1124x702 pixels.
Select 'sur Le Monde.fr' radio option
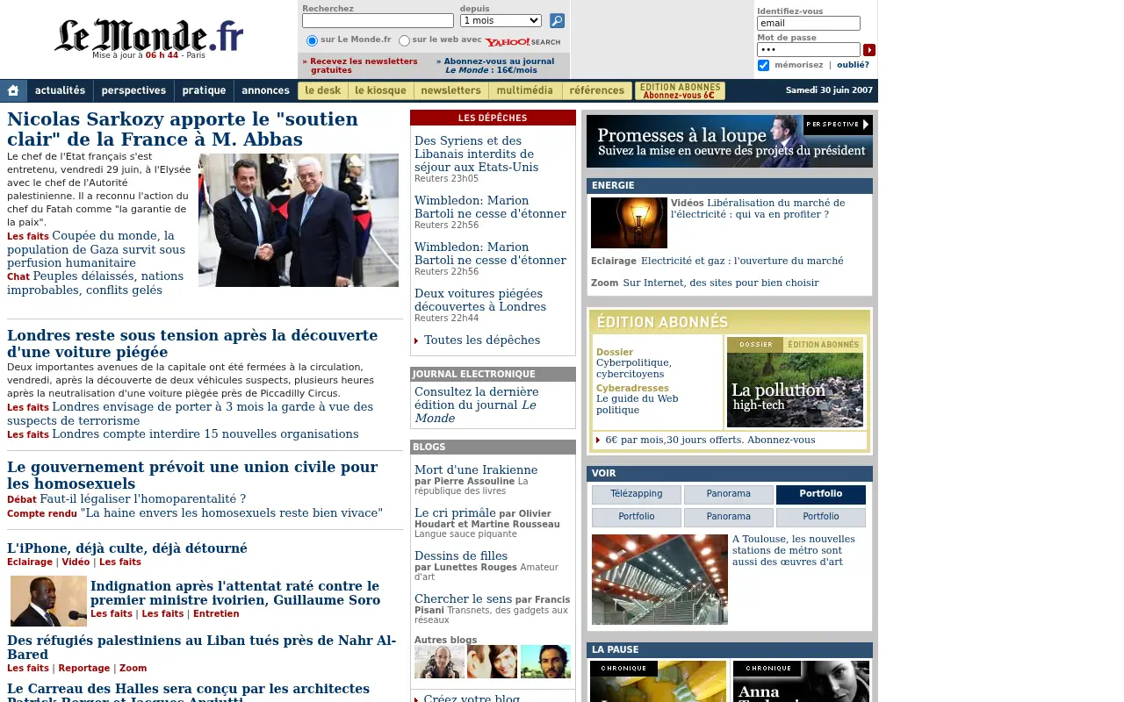(x=312, y=40)
